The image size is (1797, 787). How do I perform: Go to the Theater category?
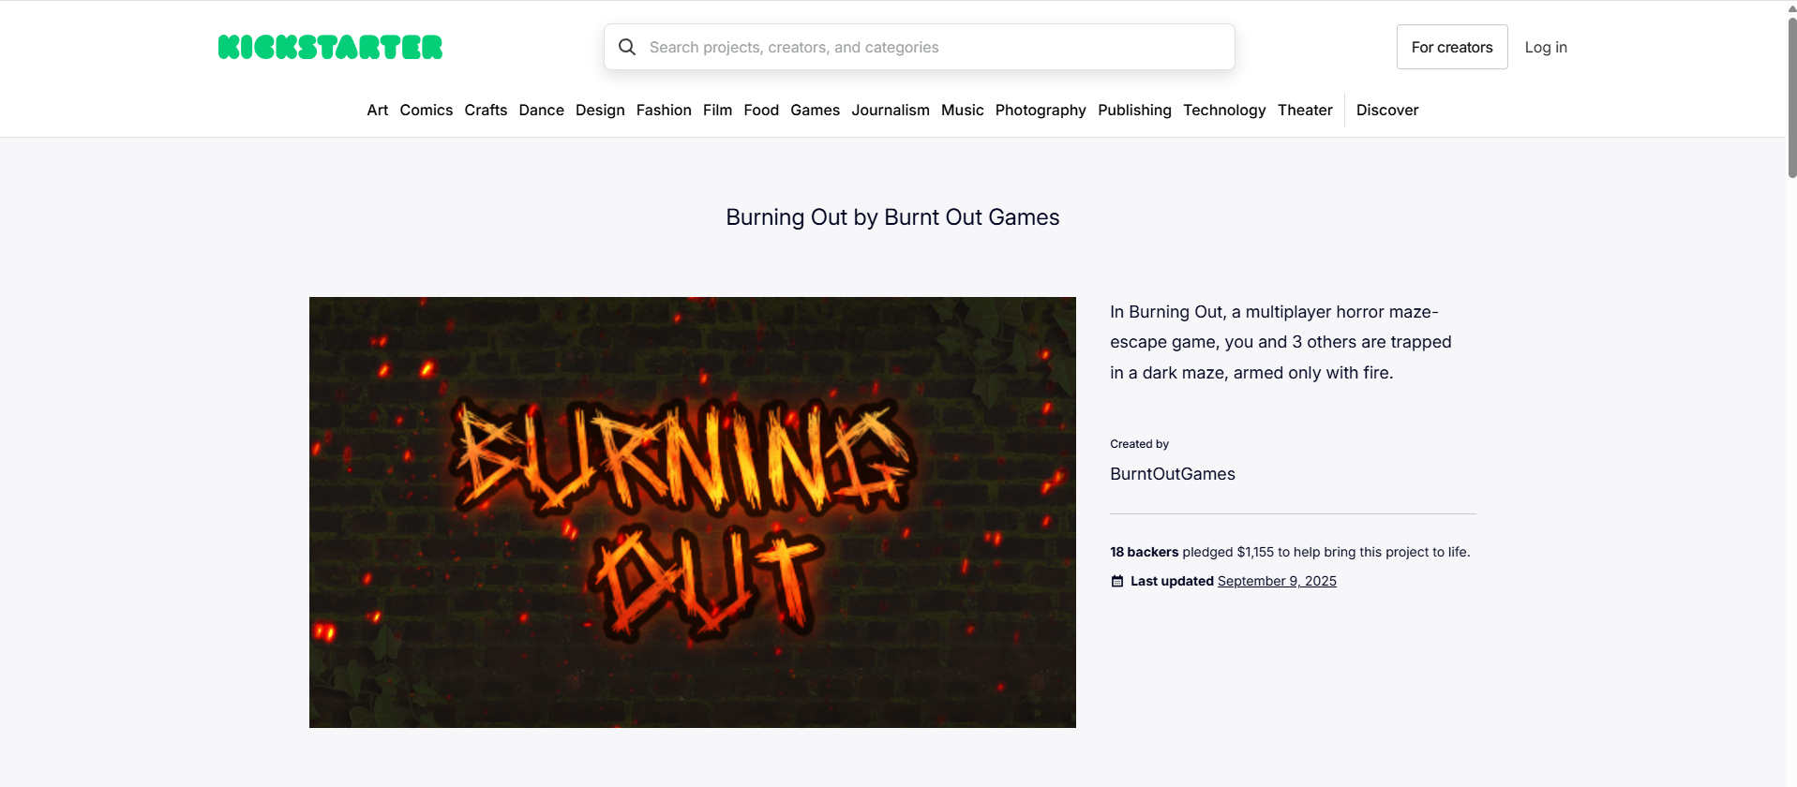pyautogui.click(x=1305, y=110)
